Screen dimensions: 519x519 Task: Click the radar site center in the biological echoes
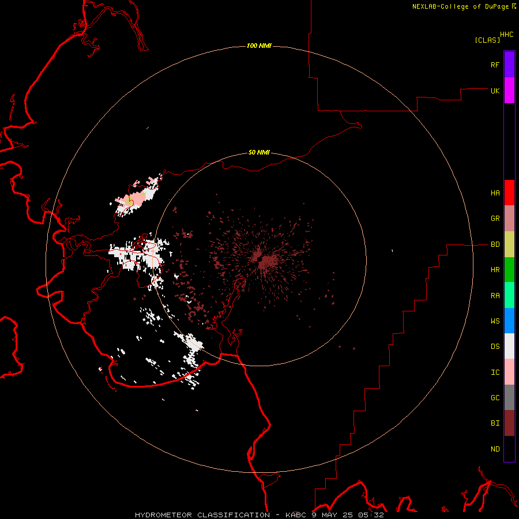point(260,259)
